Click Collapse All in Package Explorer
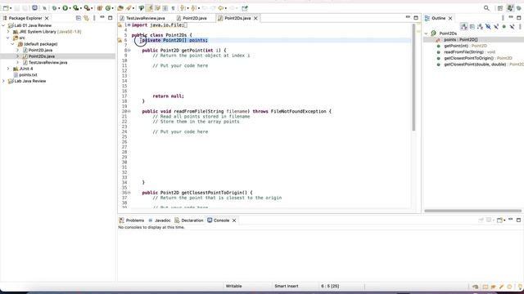Image resolution: width=524 pixels, height=294 pixels. click(x=79, y=18)
